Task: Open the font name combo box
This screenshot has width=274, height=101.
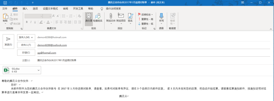Action: coord(33,16)
